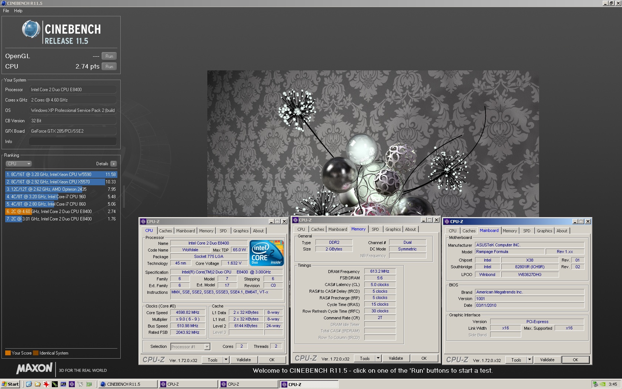Click the icon in the left CPU-Z title bar
The height and width of the screenshot is (389, 622).
(143, 222)
